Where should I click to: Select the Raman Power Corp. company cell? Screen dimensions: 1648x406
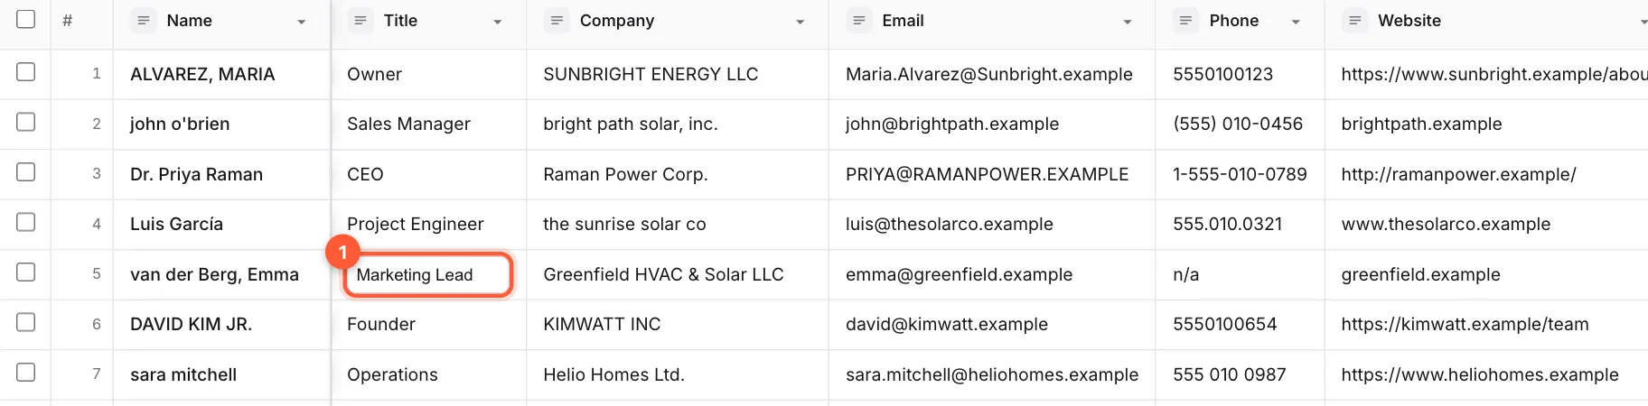678,174
